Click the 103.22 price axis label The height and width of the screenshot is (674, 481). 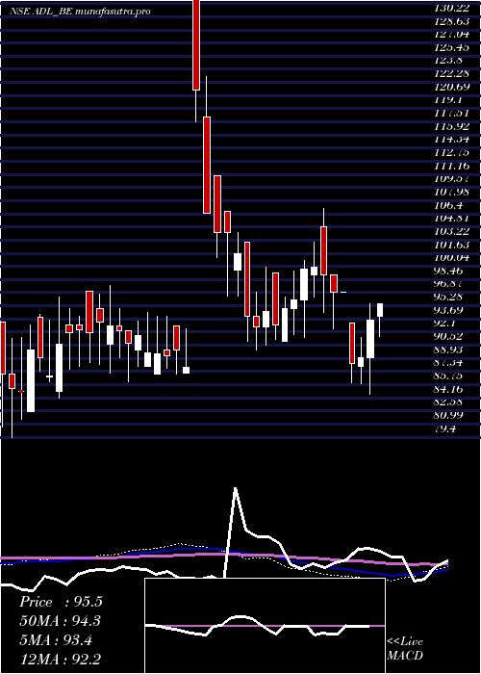pos(454,232)
